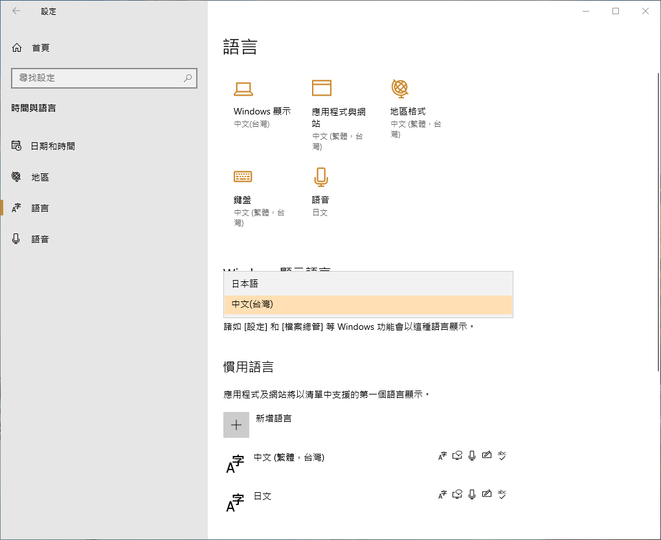Click the 首頁 home icon
The height and width of the screenshot is (540, 661).
point(17,48)
